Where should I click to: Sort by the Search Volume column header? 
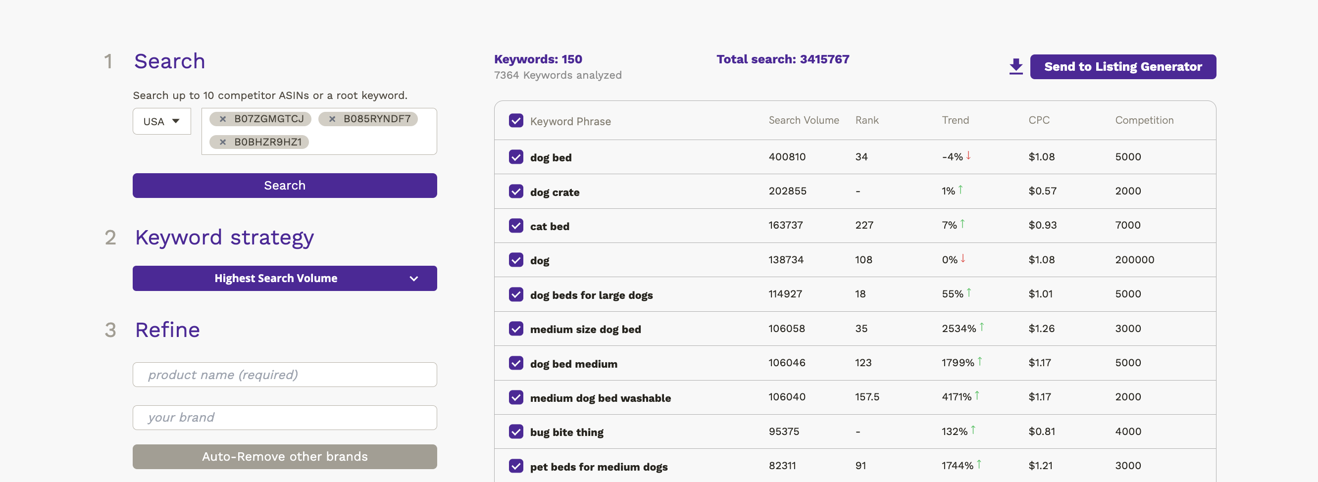[x=803, y=120]
